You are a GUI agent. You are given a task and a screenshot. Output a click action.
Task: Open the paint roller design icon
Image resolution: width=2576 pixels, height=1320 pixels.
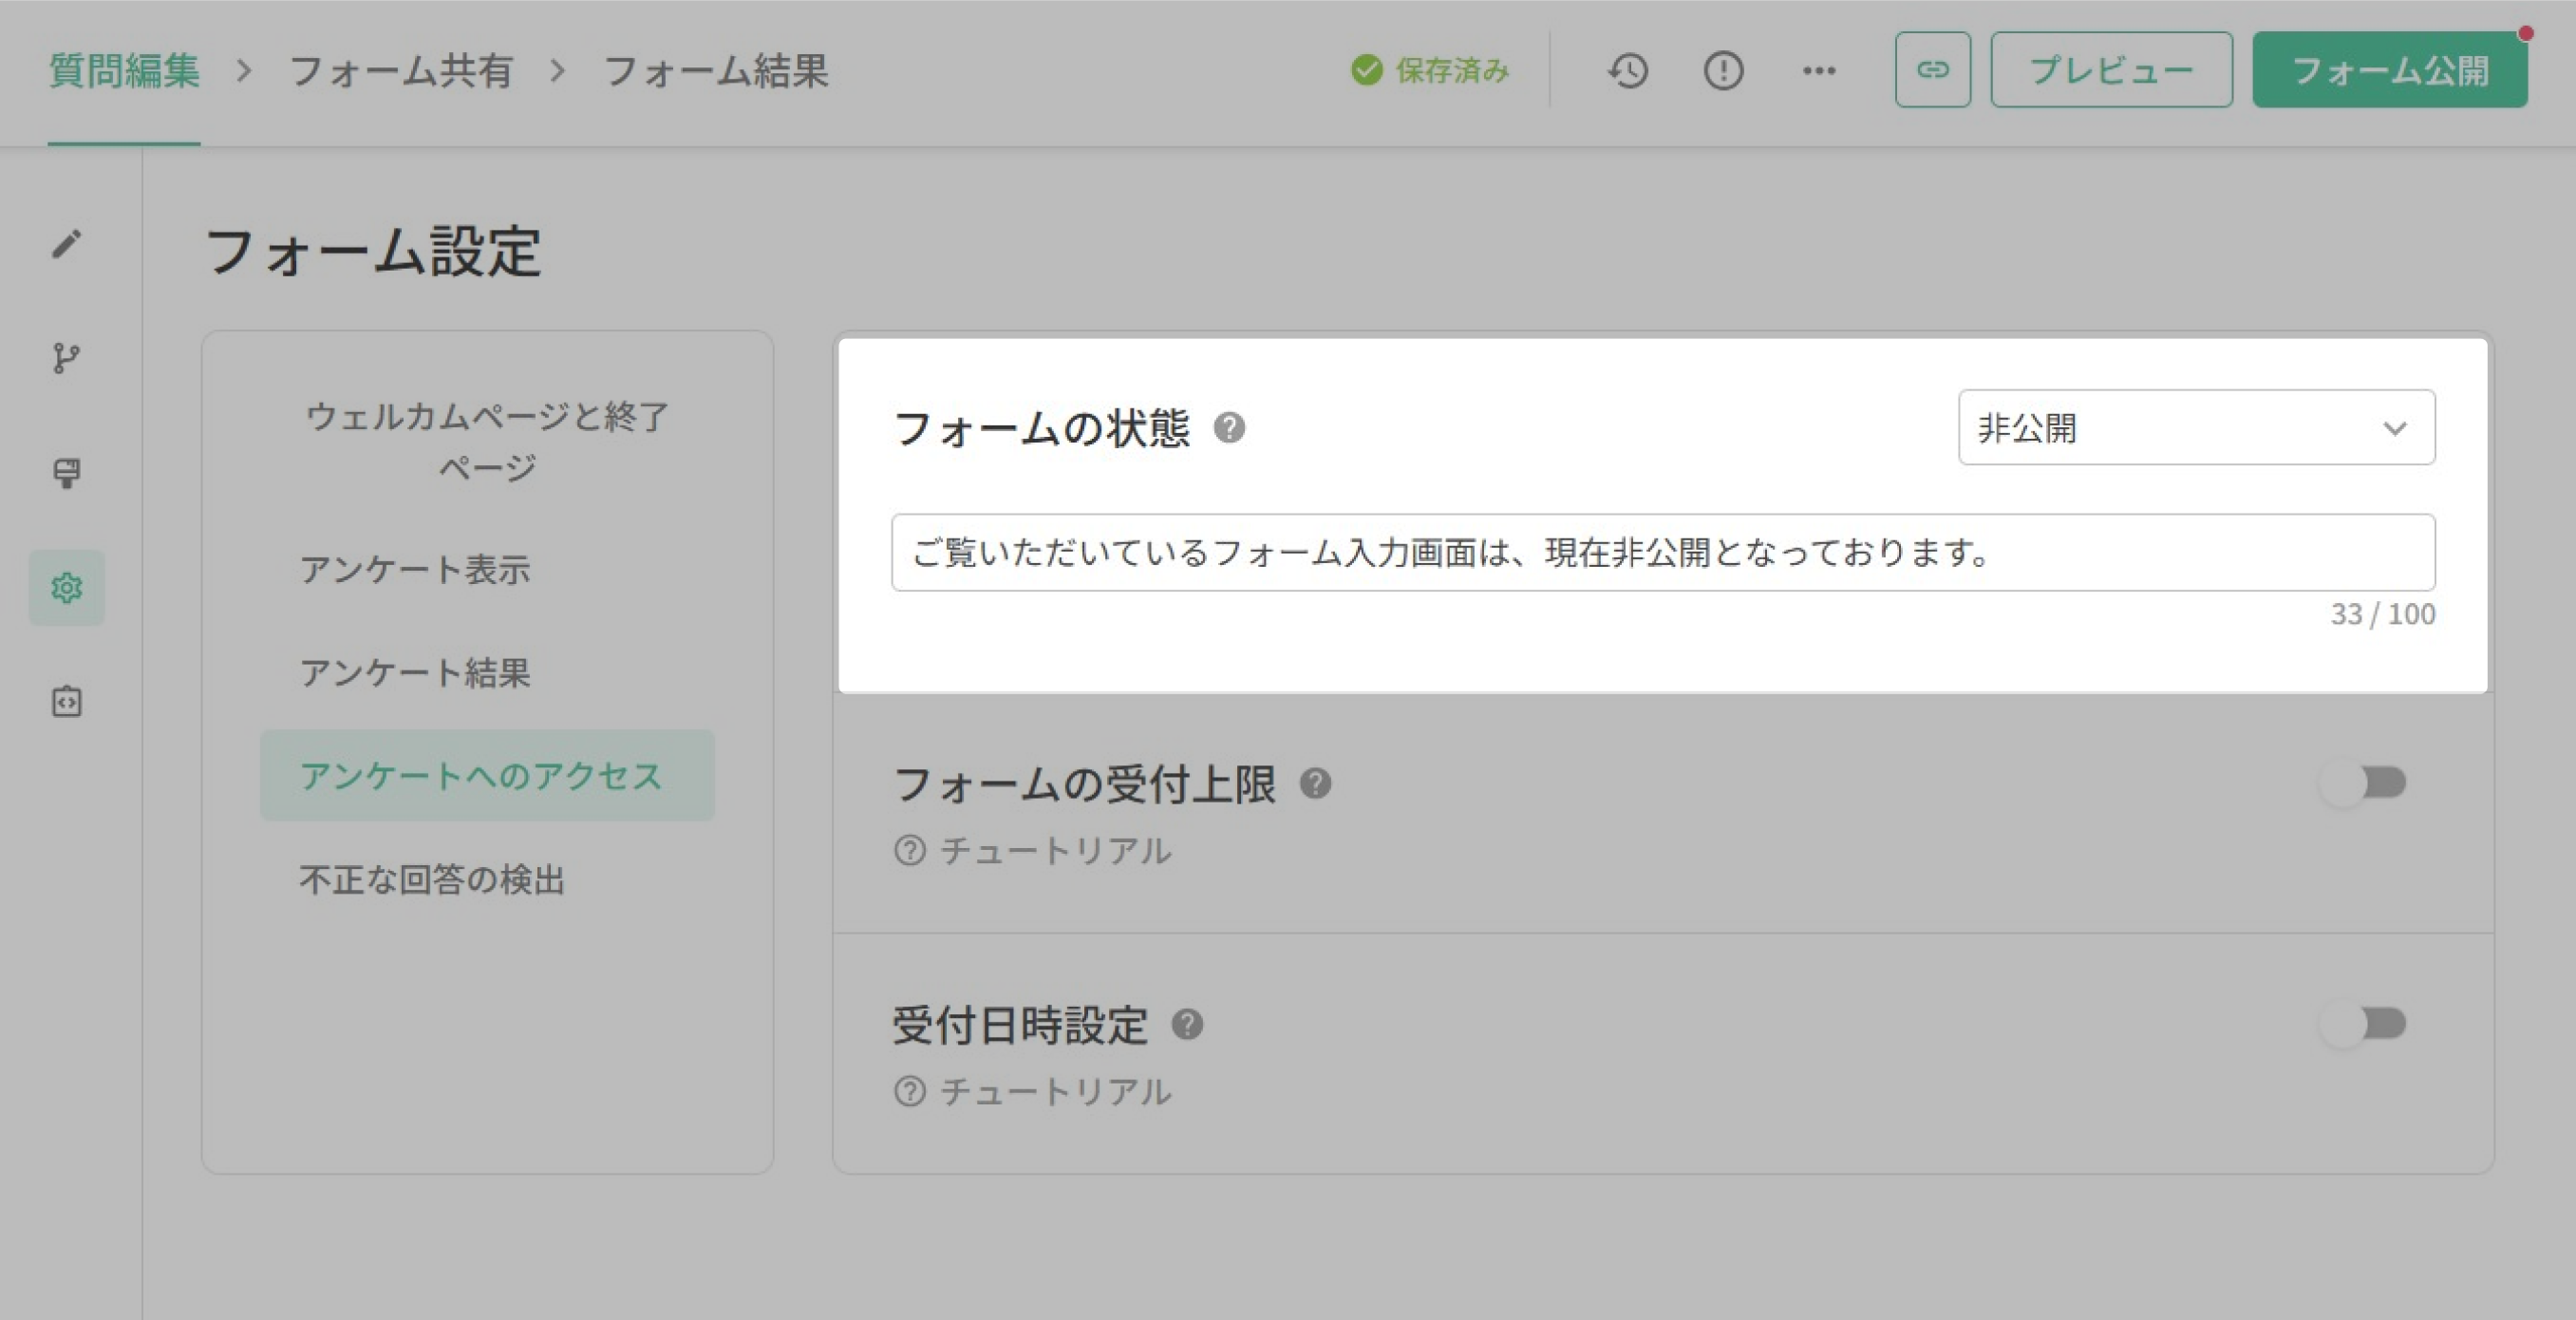tap(66, 473)
